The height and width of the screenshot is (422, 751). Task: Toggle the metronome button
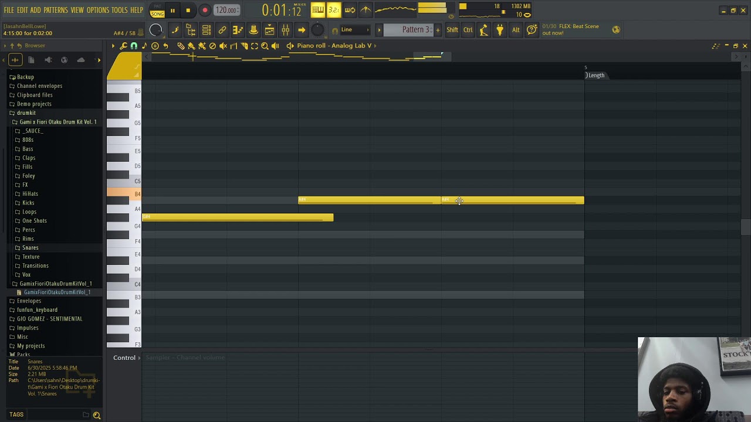pyautogui.click(x=366, y=9)
